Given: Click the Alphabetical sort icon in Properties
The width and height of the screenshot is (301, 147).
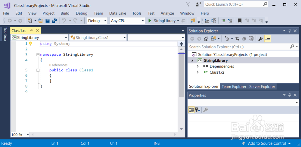Looking at the screenshot, I should [198, 110].
